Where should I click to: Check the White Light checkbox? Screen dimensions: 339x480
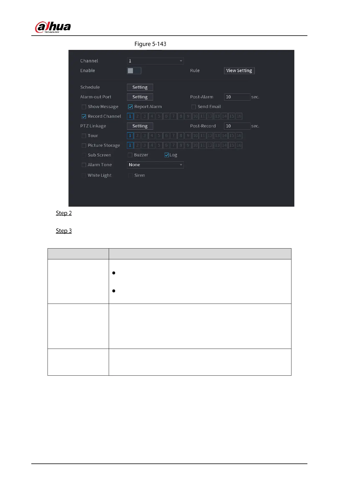click(84, 176)
